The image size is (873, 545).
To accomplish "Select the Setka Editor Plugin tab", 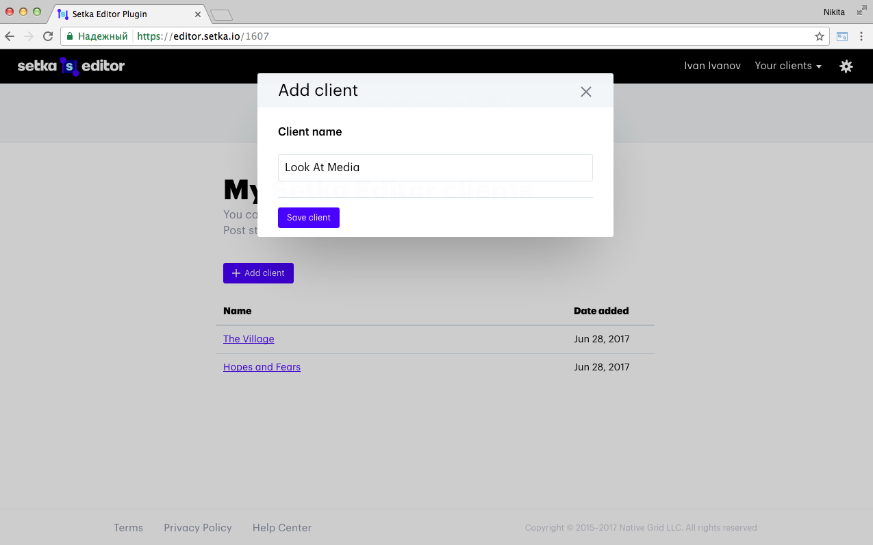I will tap(130, 14).
